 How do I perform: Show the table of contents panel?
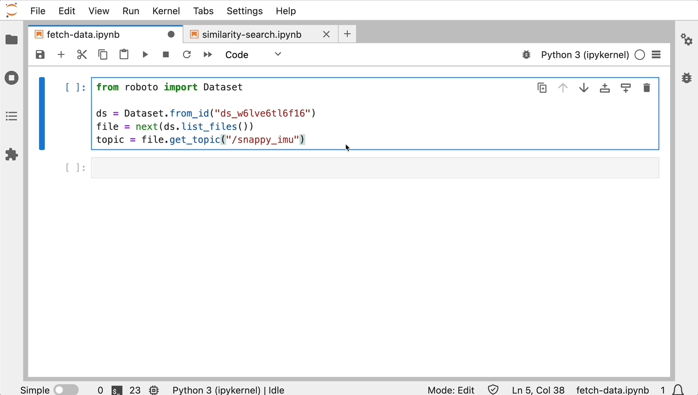point(12,116)
